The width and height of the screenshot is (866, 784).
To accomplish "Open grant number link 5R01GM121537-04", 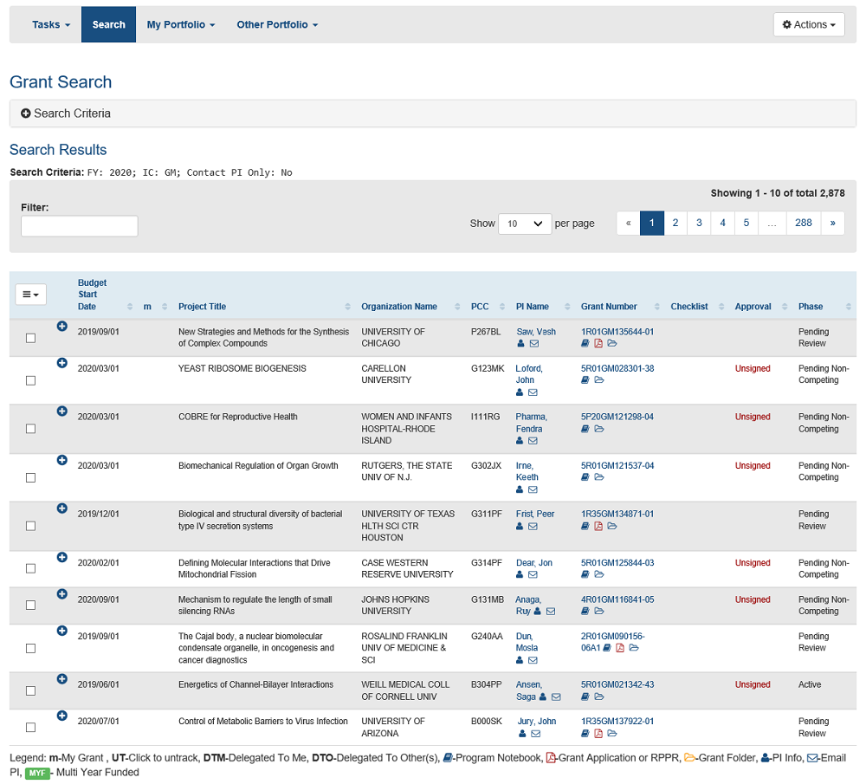I will pyautogui.click(x=617, y=466).
